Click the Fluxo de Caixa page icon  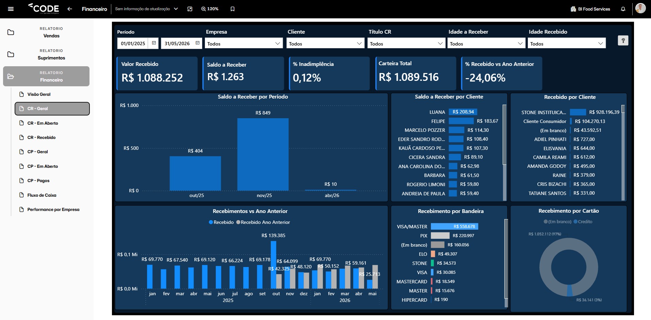click(21, 195)
